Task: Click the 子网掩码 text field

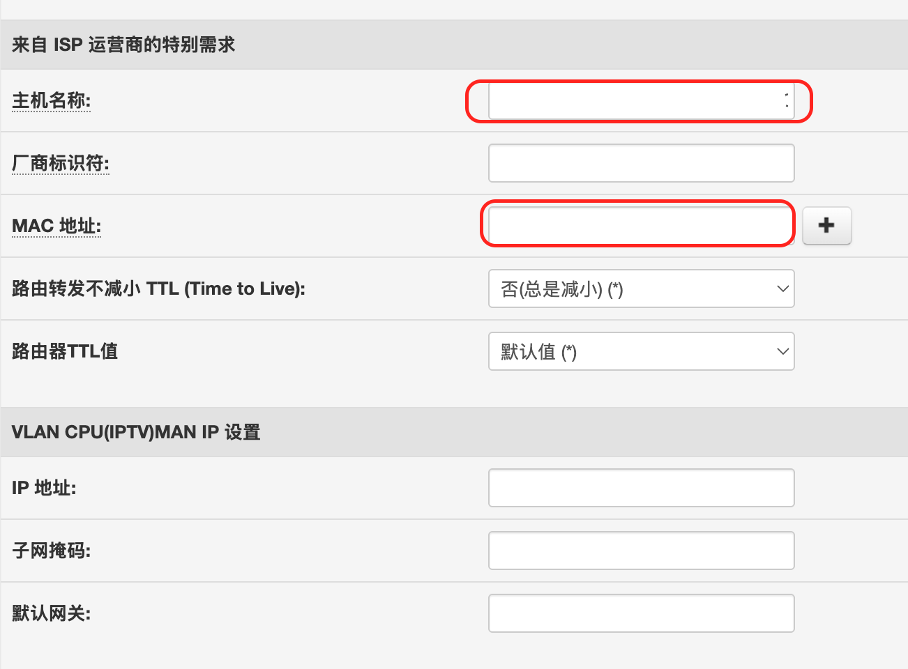Action: [641, 551]
